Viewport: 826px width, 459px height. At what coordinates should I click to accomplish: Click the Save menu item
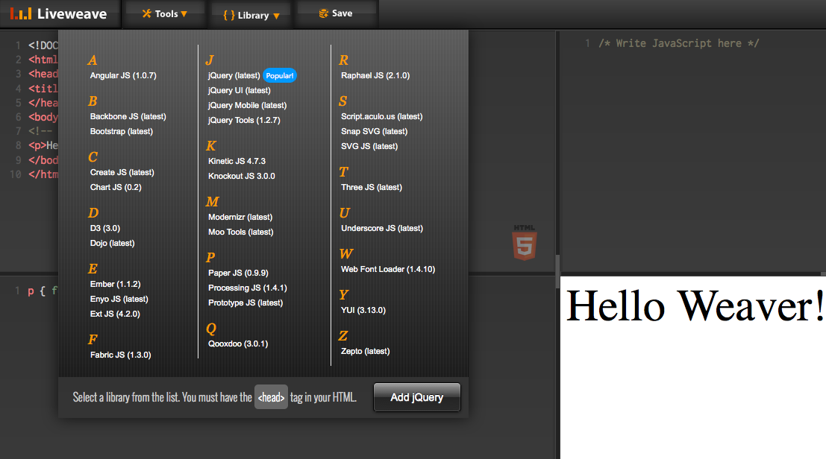point(336,13)
